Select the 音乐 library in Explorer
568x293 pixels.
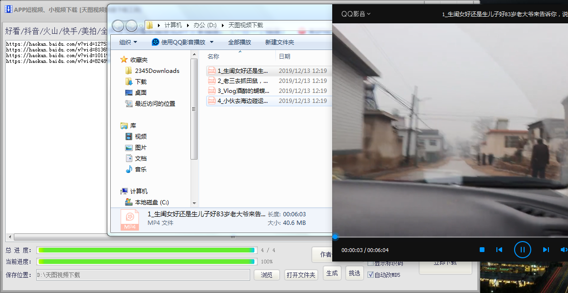pyautogui.click(x=136, y=169)
